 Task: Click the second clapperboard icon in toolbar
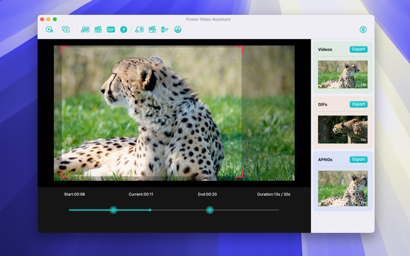point(152,30)
